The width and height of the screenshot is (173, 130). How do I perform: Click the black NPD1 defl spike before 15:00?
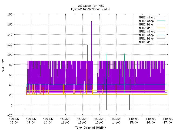point(130,95)
